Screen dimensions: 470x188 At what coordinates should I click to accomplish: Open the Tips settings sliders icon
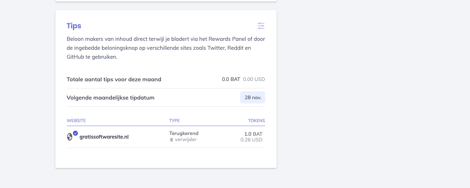click(x=261, y=26)
